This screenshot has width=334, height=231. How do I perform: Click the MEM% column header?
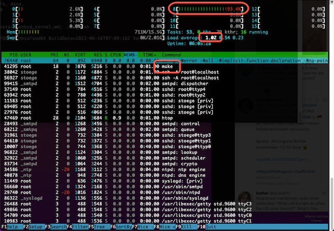pos(130,55)
